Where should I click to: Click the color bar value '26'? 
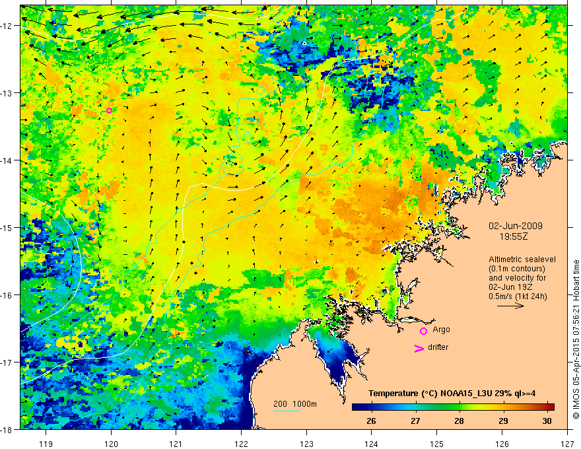click(371, 421)
